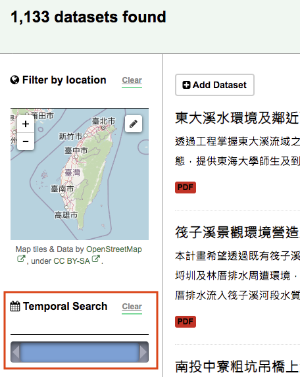Open the OpenStreetMap attribution link

click(x=114, y=249)
